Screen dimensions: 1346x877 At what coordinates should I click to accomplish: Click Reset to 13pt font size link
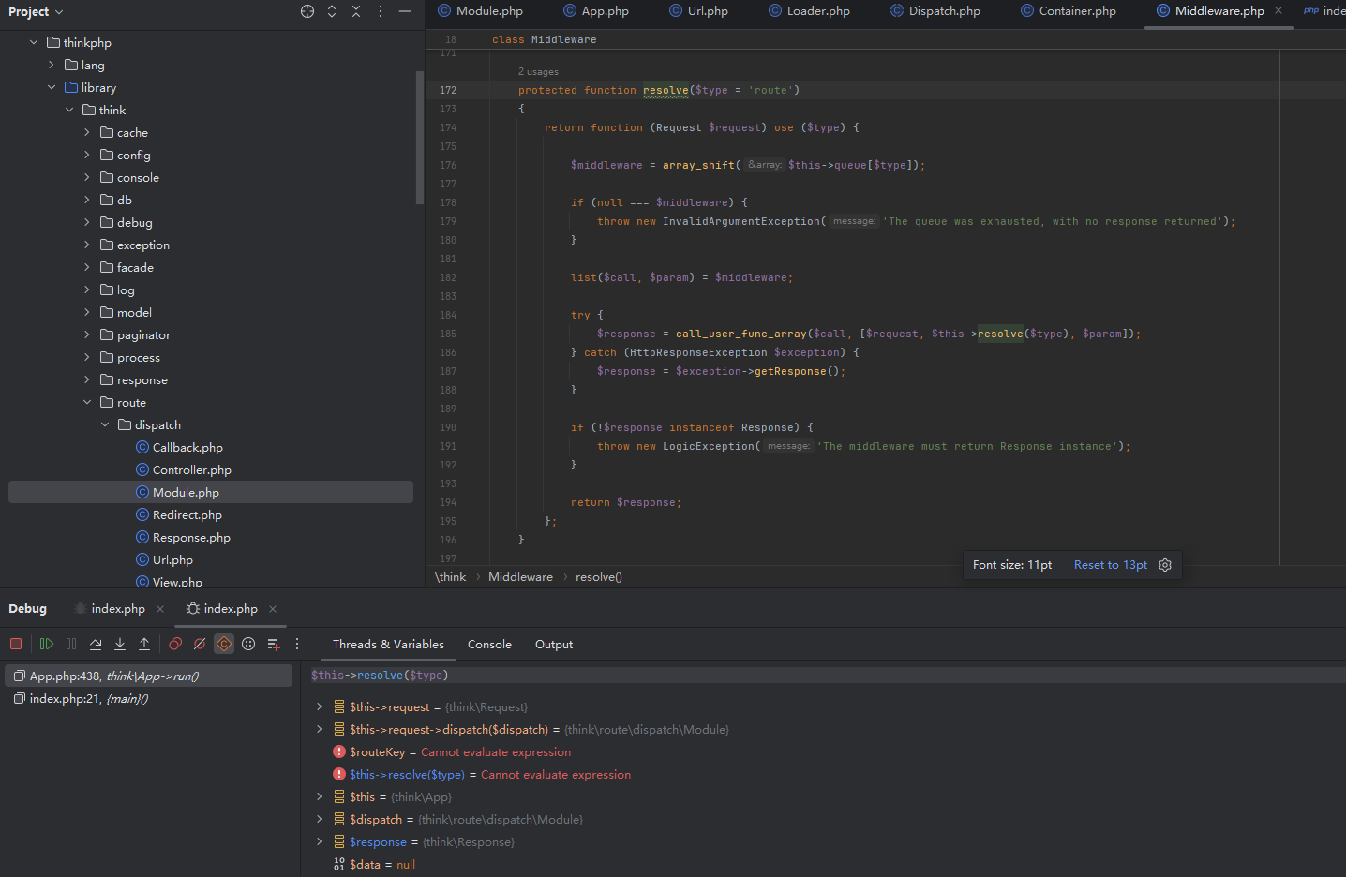1110,565
